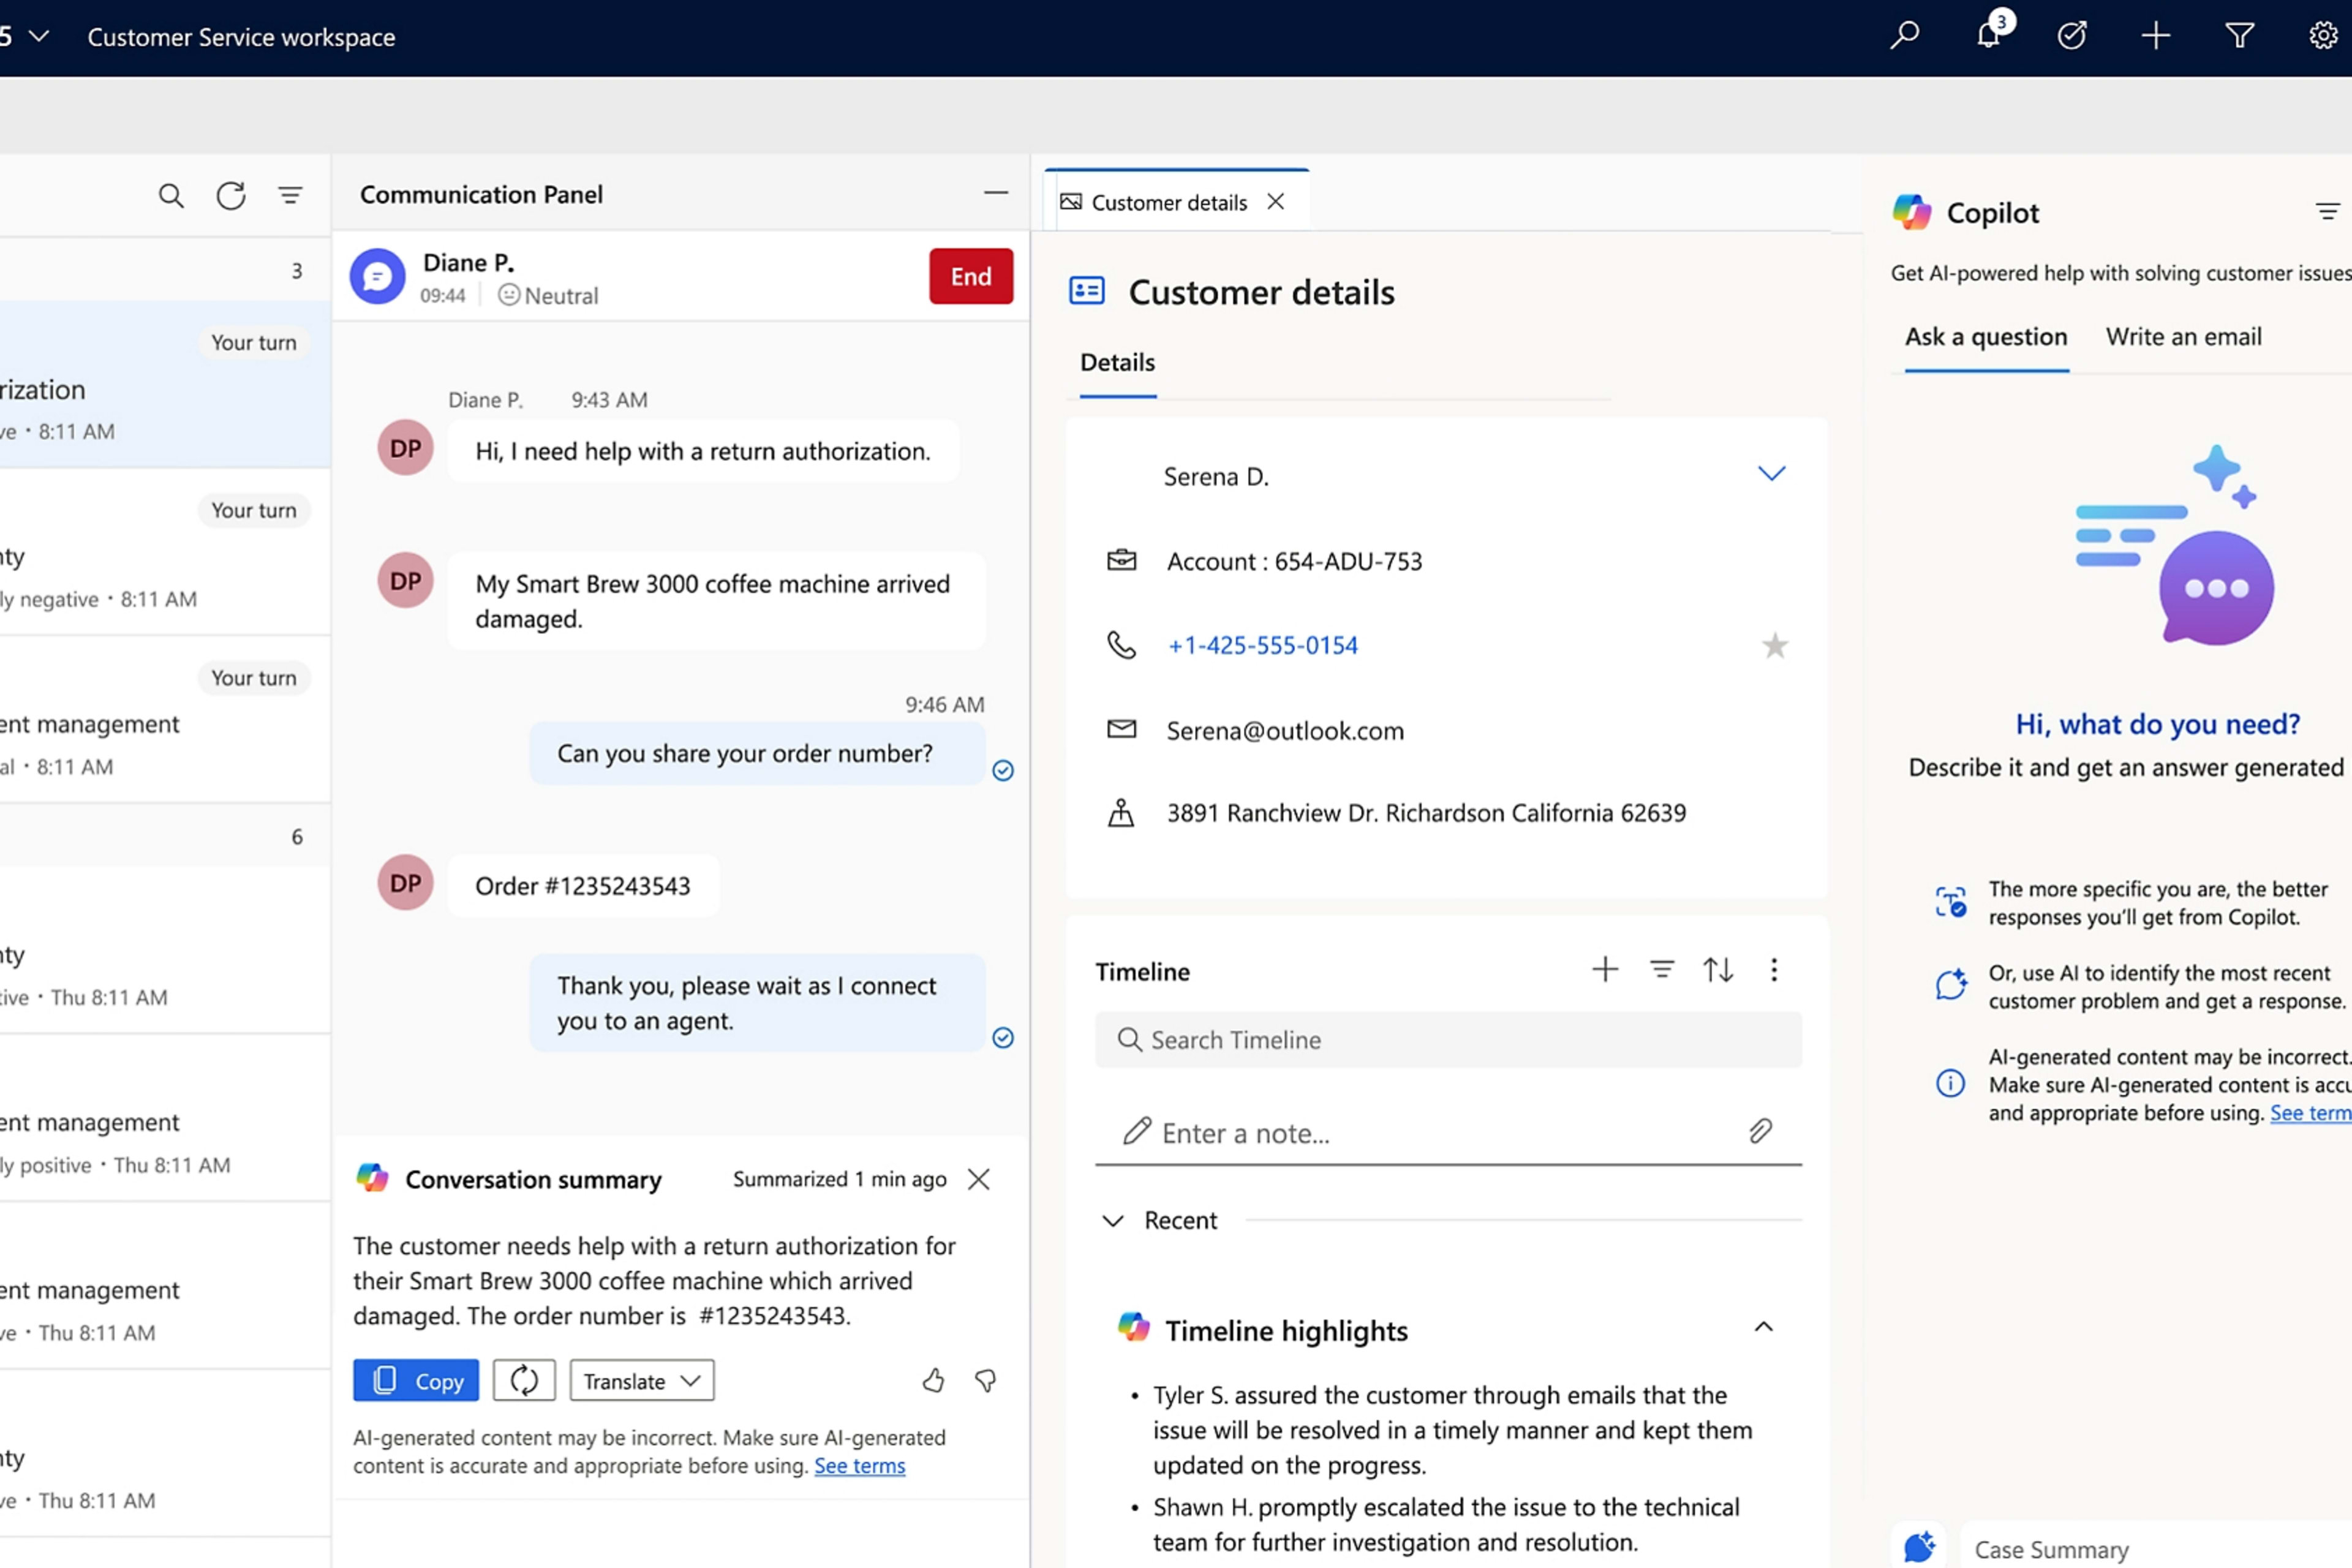2352x1568 pixels.
Task: Open the Timeline filter icon
Action: 1662,969
